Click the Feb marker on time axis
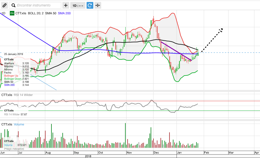 [206, 153]
